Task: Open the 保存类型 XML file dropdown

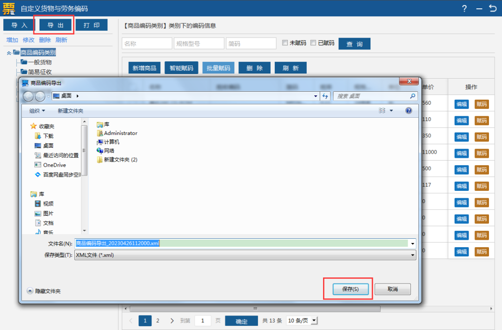Action: [x=245, y=255]
